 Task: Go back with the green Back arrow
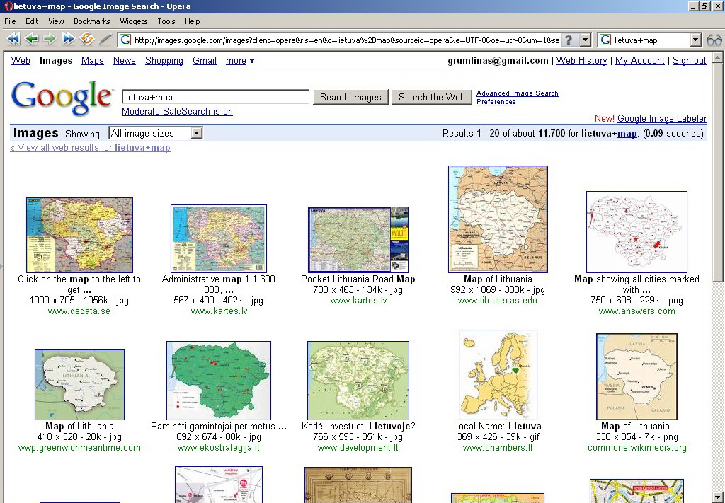click(x=31, y=40)
